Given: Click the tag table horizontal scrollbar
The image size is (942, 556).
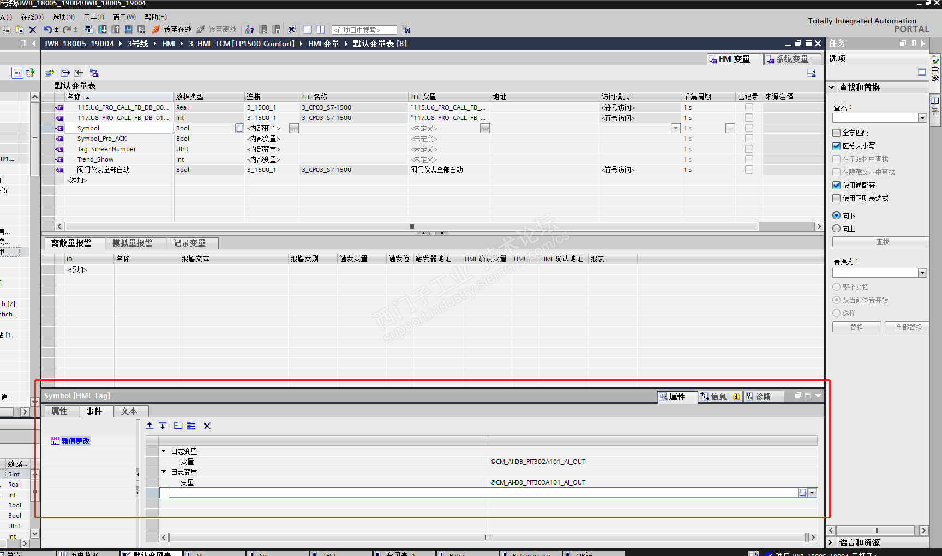Looking at the screenshot, I should point(412,226).
